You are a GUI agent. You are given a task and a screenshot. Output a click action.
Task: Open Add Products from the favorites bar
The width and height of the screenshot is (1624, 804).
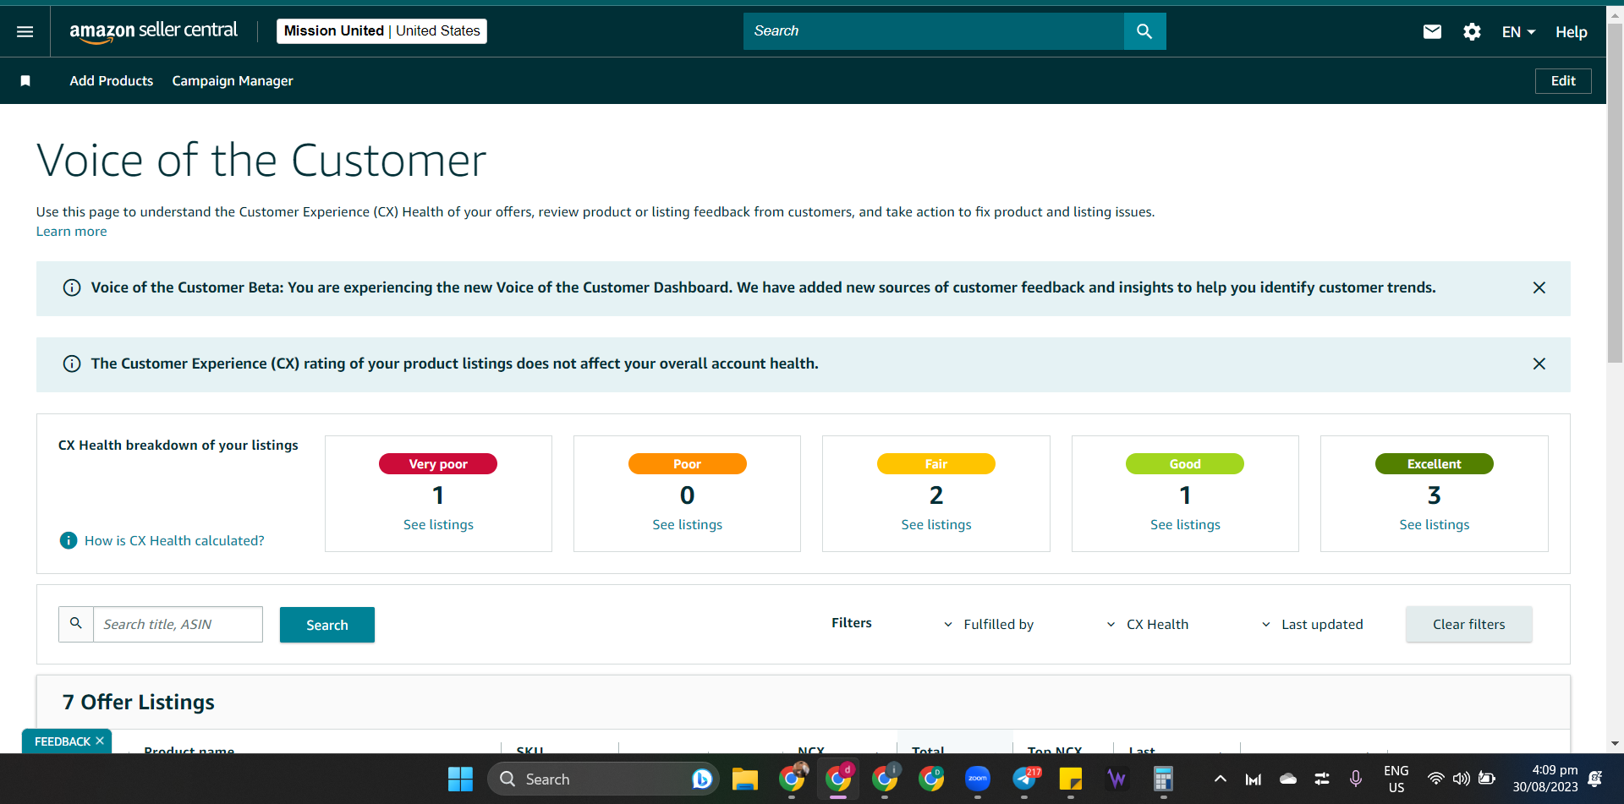coord(112,80)
